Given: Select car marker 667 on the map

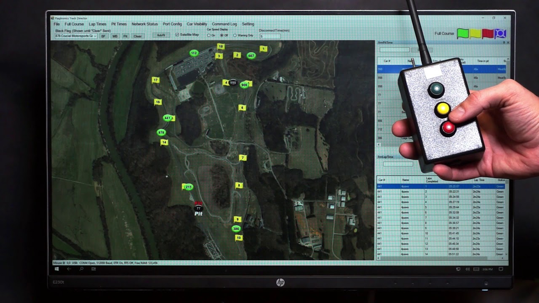Looking at the screenshot, I should (251, 56).
